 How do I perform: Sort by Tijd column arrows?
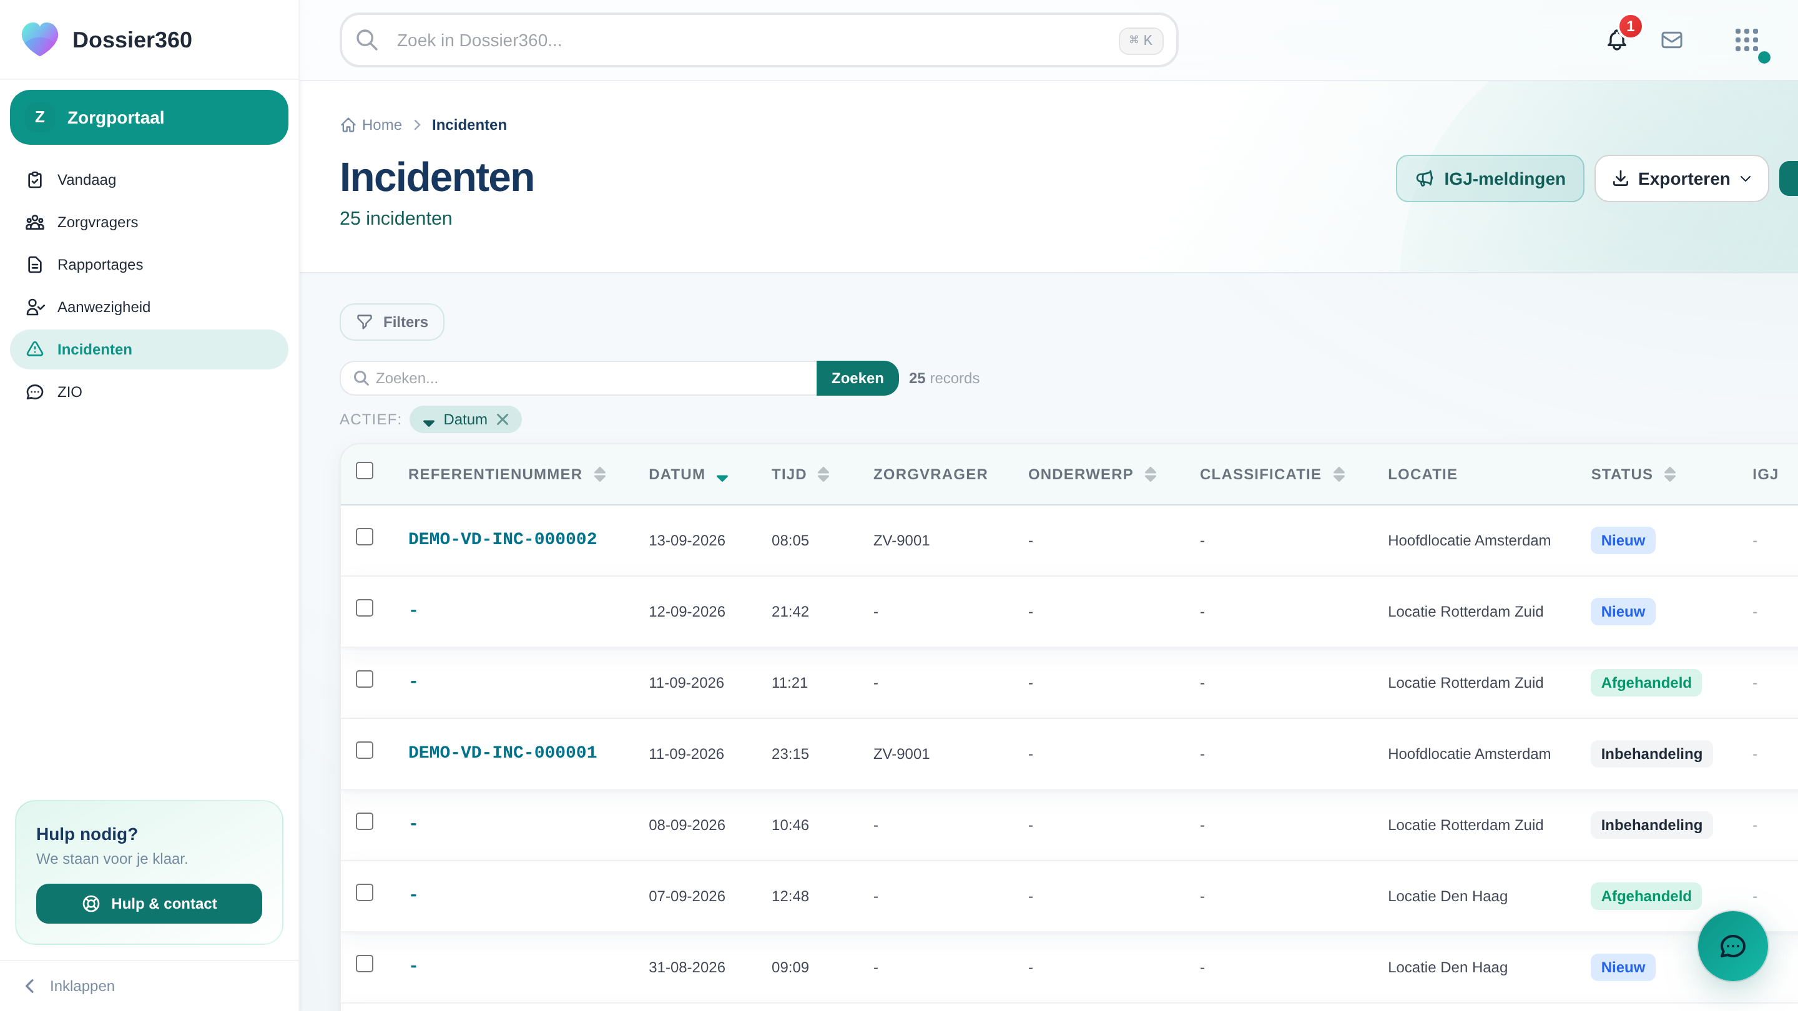pos(823,474)
